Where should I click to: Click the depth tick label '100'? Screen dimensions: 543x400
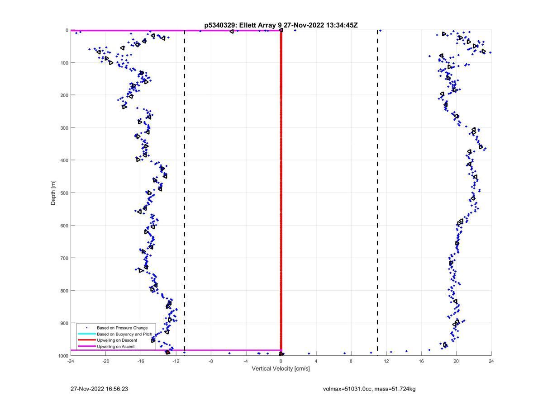point(64,63)
